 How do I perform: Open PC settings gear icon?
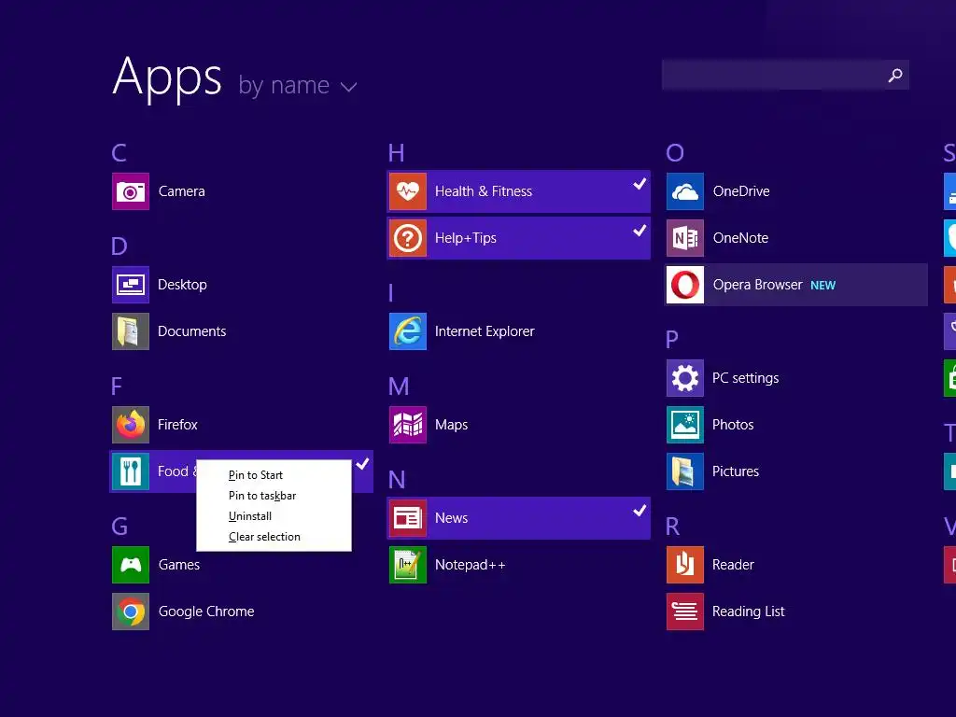tap(685, 378)
